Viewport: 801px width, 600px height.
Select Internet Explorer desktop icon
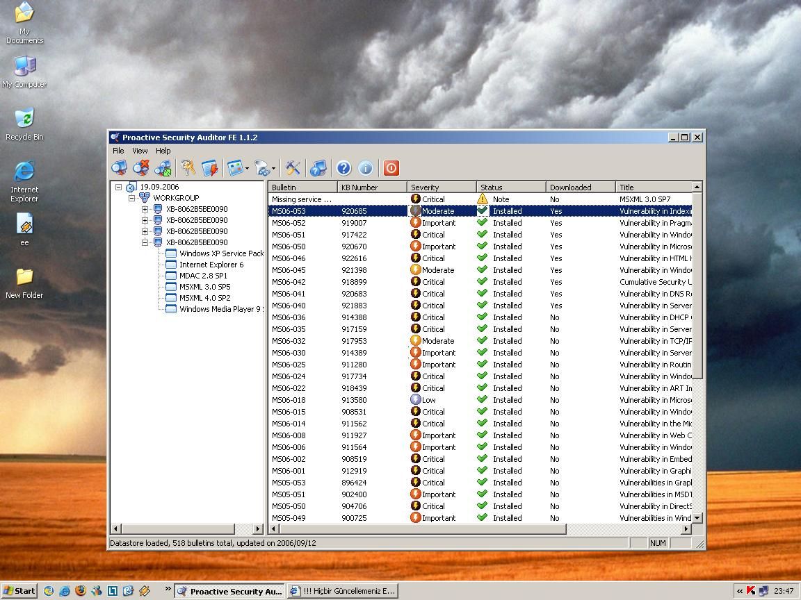[24, 182]
